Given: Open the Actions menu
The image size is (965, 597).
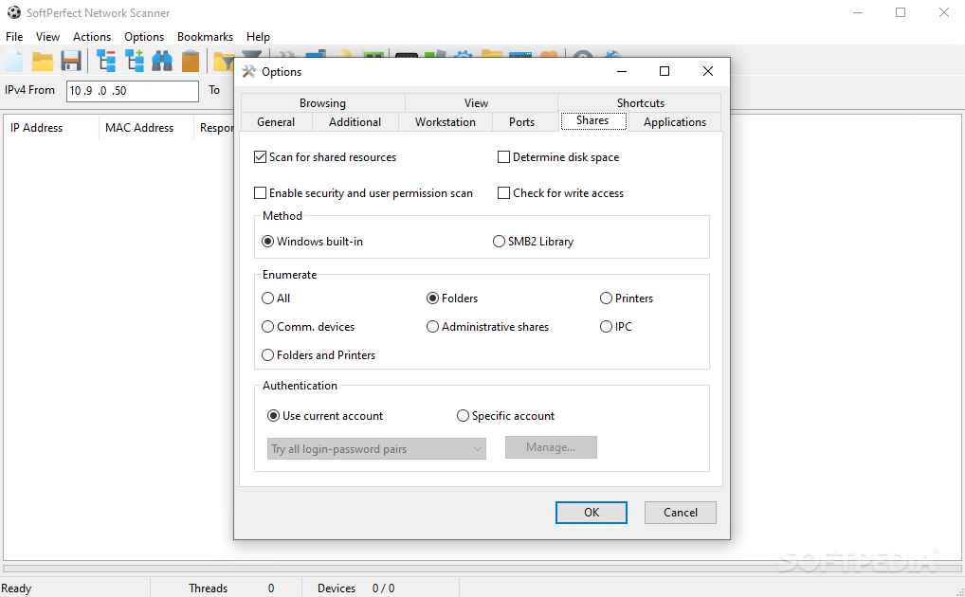Looking at the screenshot, I should click(92, 37).
